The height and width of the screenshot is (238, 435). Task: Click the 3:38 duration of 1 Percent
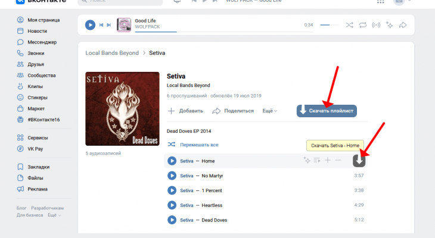pyautogui.click(x=359, y=190)
